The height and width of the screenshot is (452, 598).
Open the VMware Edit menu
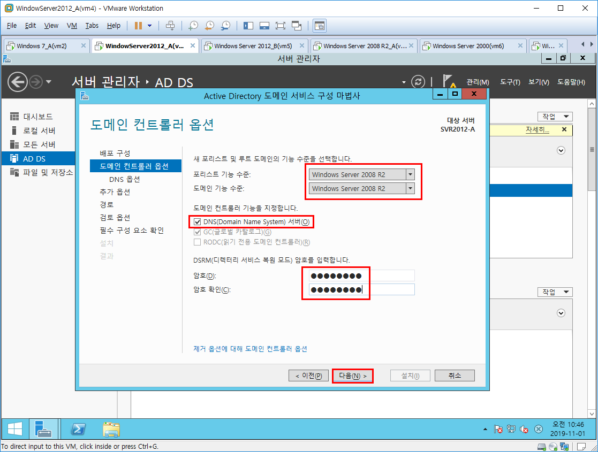pyautogui.click(x=31, y=26)
